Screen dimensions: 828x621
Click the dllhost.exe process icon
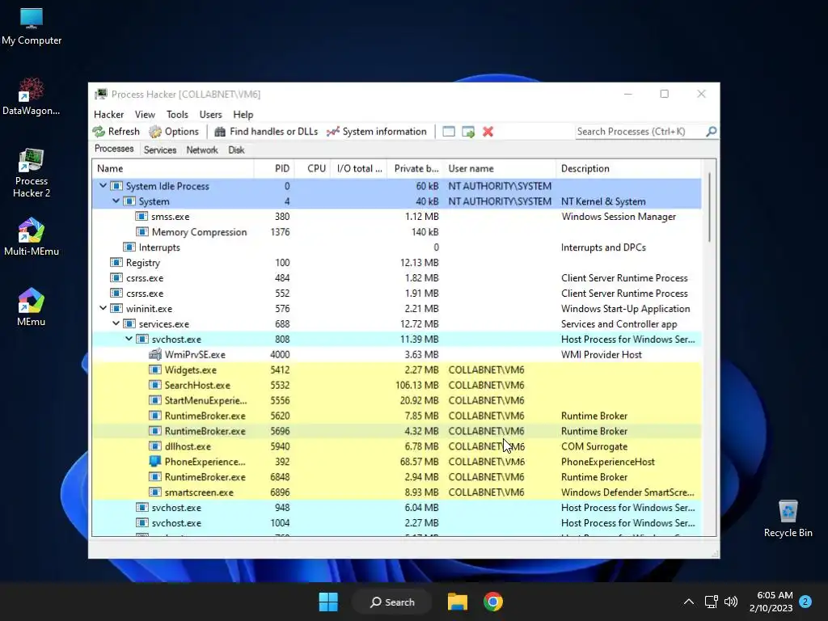coord(154,446)
